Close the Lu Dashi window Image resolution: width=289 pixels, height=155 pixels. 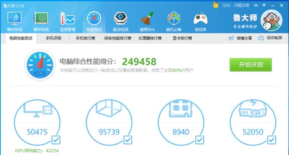tap(282, 5)
